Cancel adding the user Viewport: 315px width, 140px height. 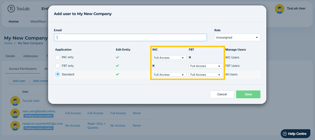pyautogui.click(x=222, y=94)
